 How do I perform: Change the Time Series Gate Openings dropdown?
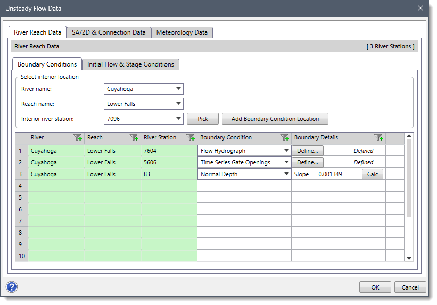pos(286,162)
